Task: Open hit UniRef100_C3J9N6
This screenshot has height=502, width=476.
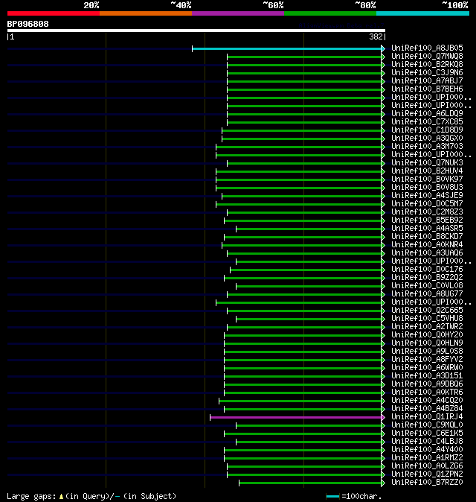Action: [x=427, y=73]
